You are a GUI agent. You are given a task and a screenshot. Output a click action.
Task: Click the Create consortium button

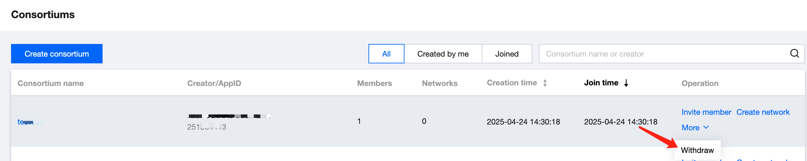pos(57,54)
